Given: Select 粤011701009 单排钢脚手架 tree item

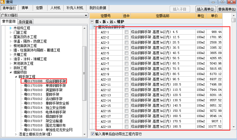Looking at the screenshot, I should coord(45,86).
